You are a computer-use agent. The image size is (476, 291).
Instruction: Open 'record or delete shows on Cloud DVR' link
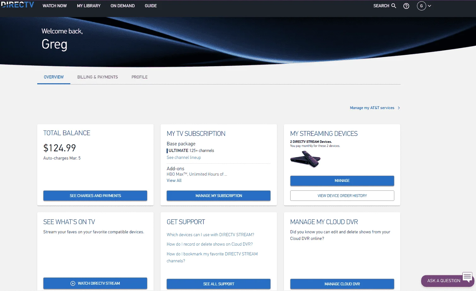(x=210, y=244)
